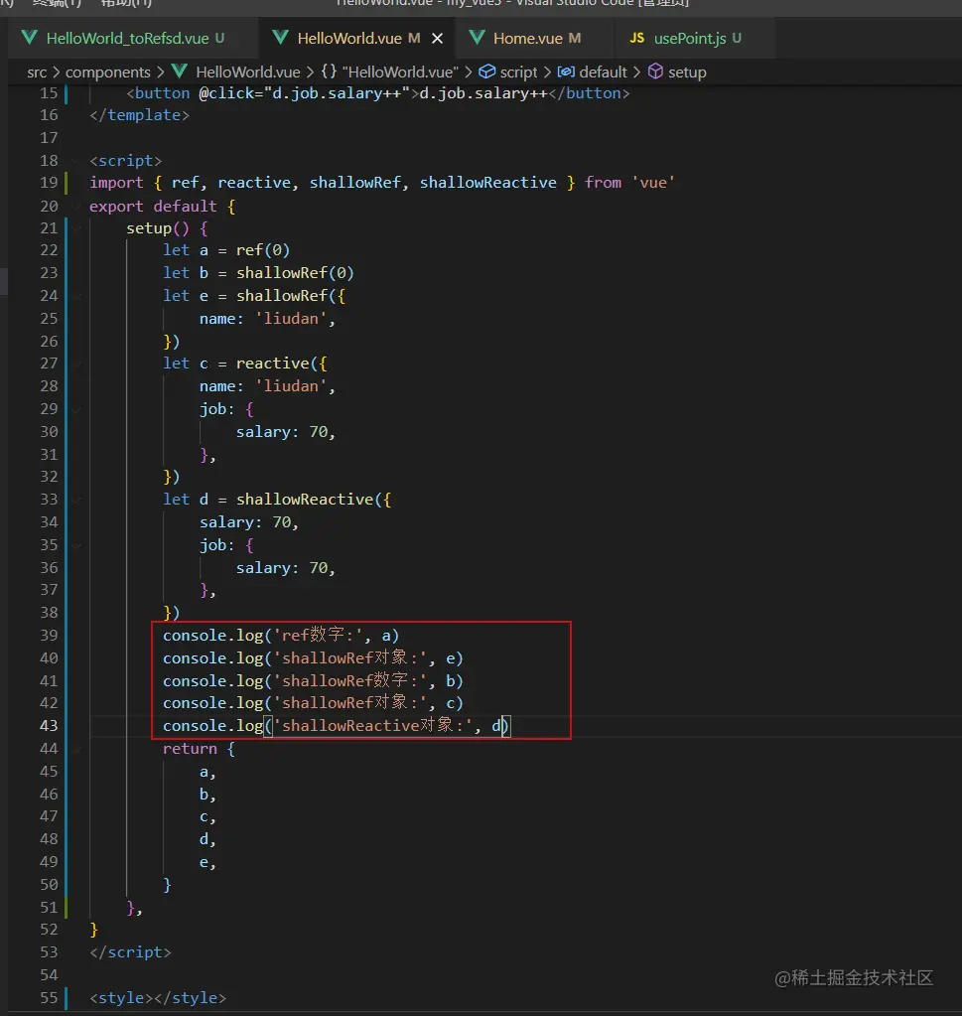Click 'let d = shallowReactive({' line
This screenshot has height=1016, width=962.
277,500
